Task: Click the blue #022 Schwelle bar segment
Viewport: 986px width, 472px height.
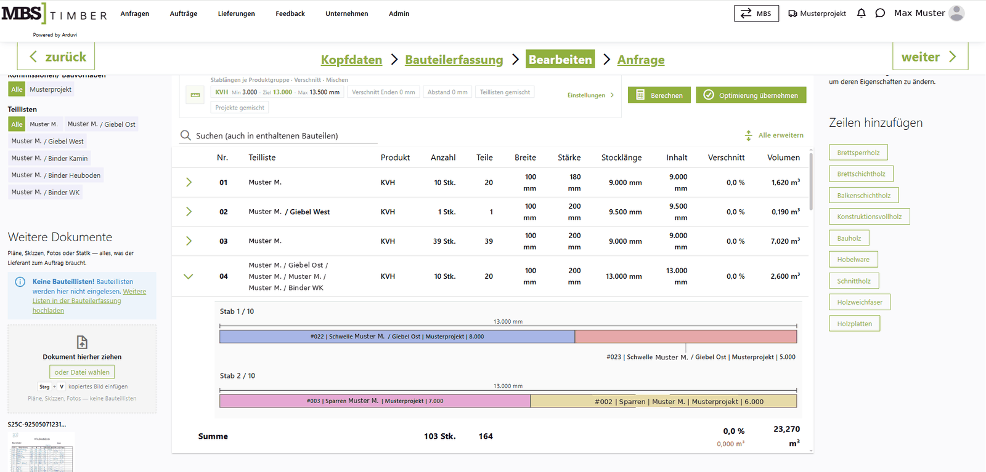Action: (x=397, y=337)
